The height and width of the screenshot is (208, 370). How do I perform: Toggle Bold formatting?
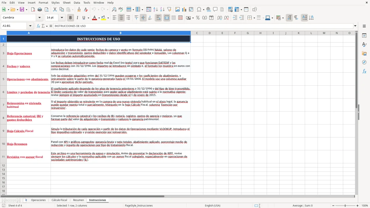click(70, 18)
